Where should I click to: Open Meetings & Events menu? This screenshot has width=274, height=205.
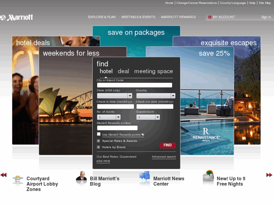pos(138,17)
